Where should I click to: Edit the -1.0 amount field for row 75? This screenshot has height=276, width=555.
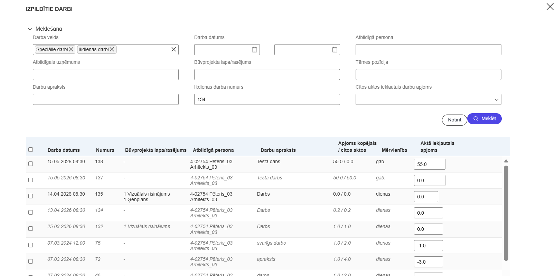[429, 246]
